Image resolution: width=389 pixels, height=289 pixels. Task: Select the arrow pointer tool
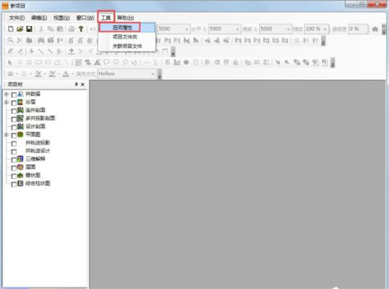pos(10,62)
